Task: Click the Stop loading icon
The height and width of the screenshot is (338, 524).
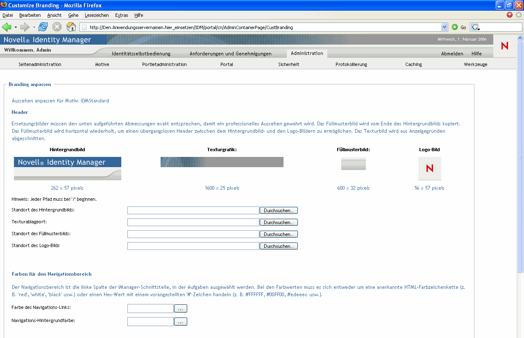Action: [x=57, y=27]
